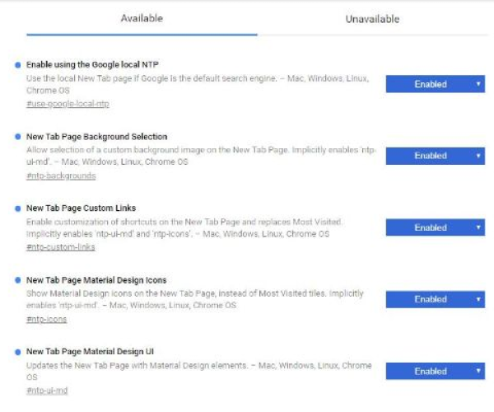Click the #use-google-local-ntp anchor link
This screenshot has height=412, width=494.
point(68,104)
